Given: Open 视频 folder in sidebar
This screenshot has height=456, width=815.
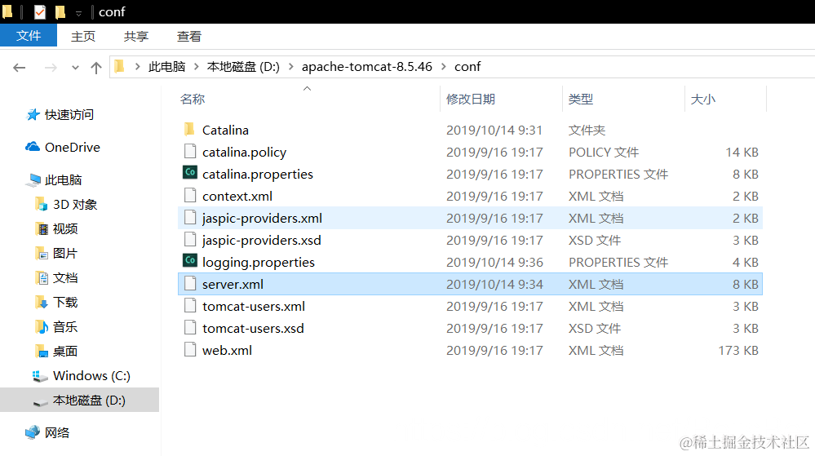Looking at the screenshot, I should click(65, 228).
